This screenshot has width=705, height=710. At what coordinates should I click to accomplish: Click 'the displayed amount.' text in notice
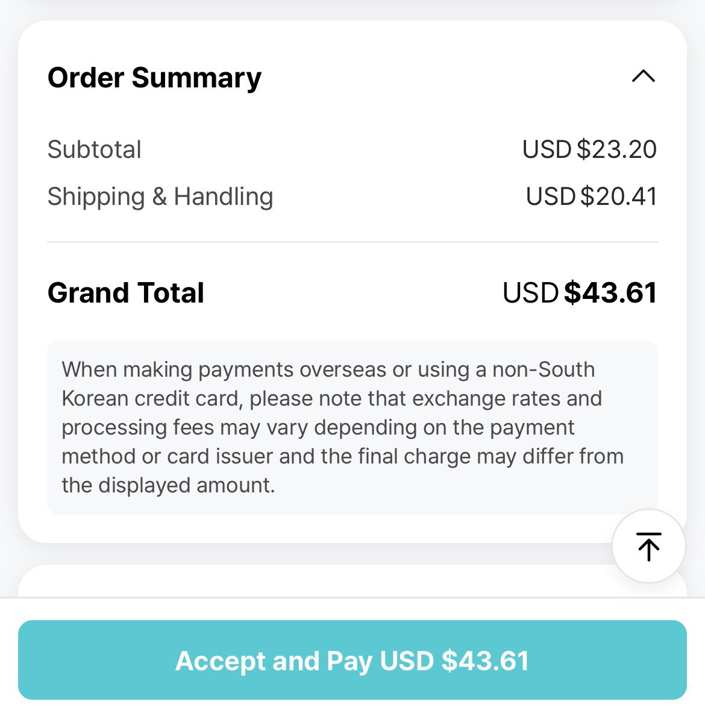(169, 485)
